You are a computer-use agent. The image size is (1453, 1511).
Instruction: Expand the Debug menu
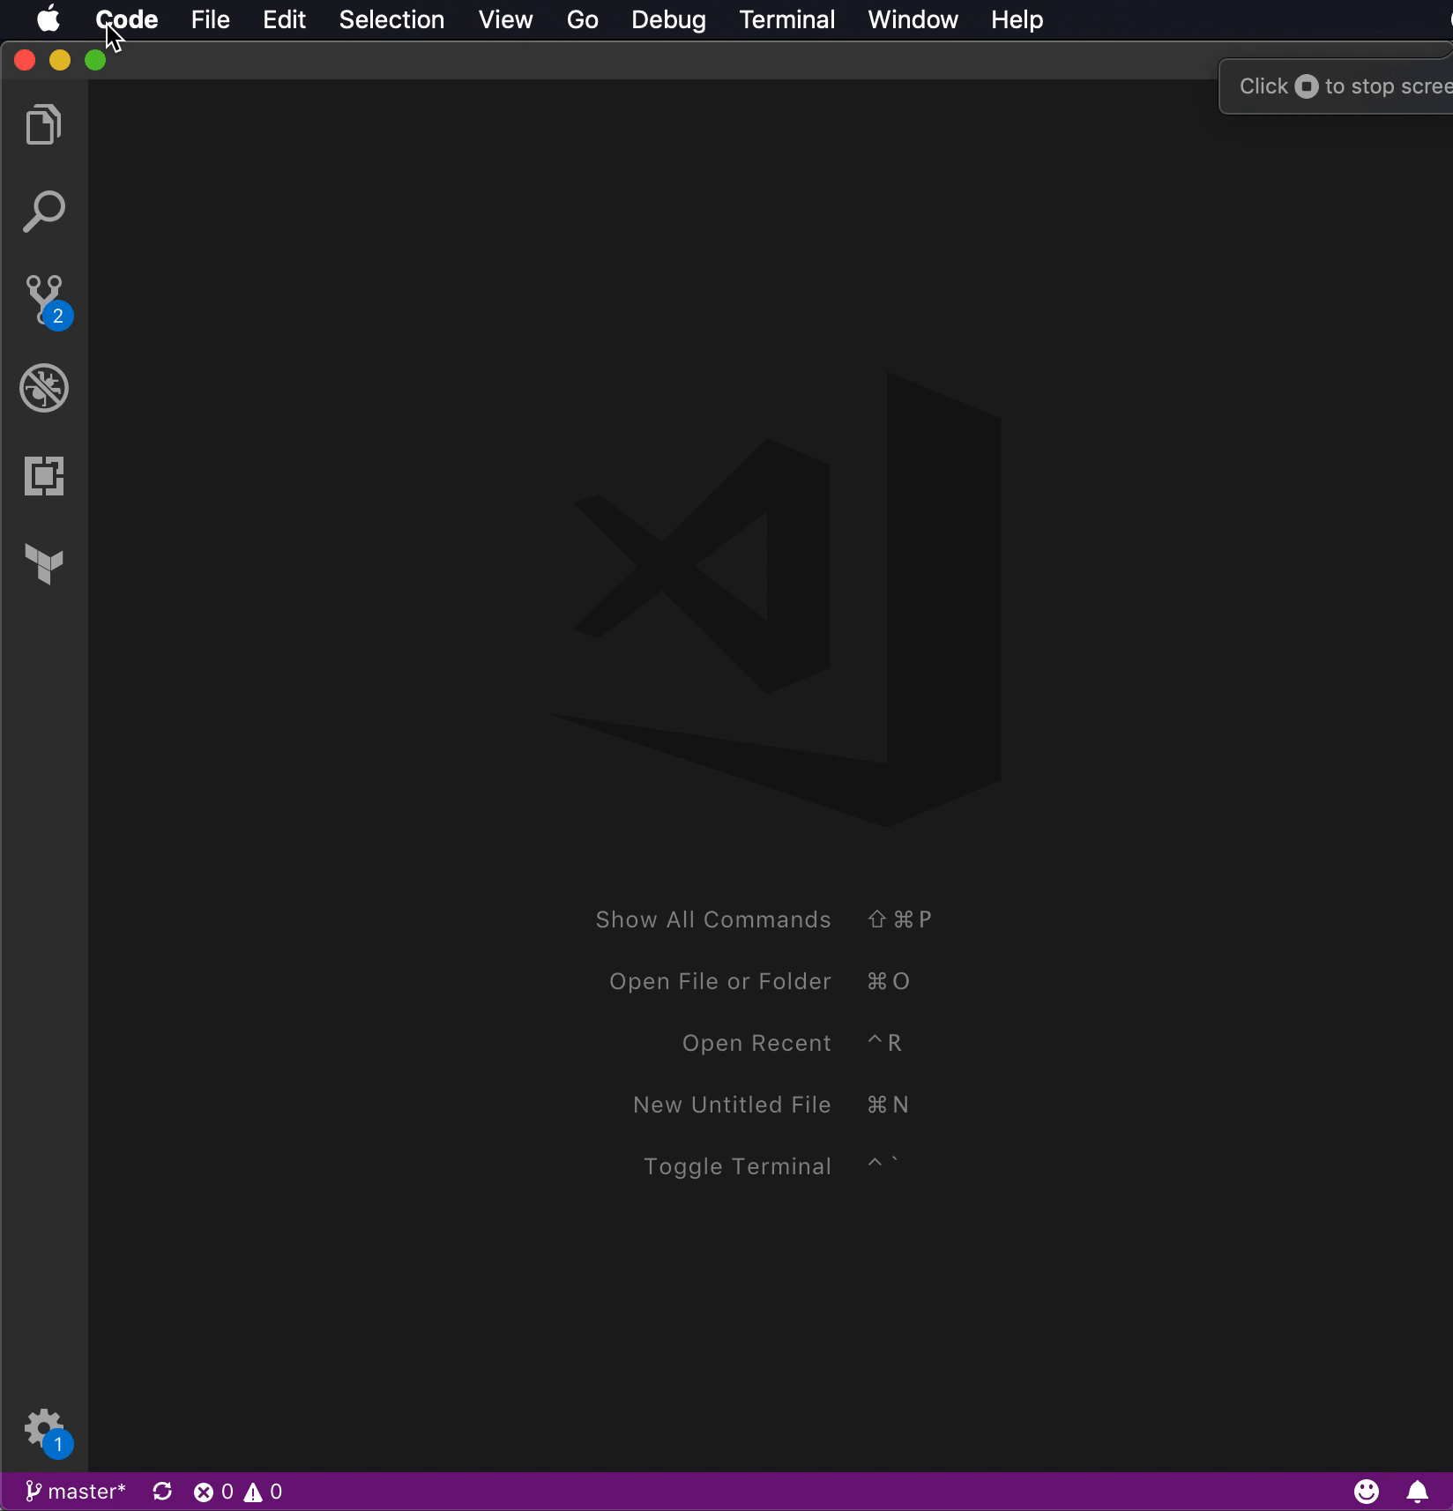[668, 19]
